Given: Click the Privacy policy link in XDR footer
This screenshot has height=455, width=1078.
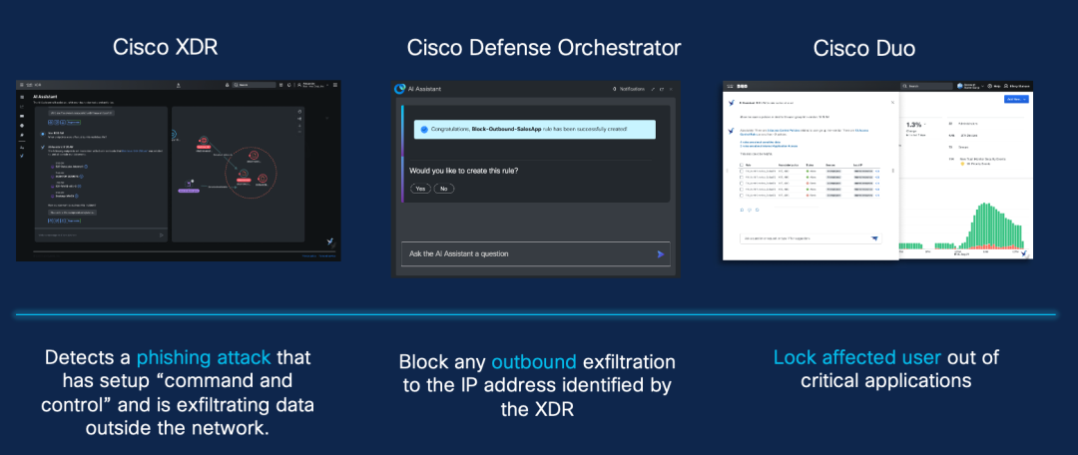Looking at the screenshot, I should (309, 255).
